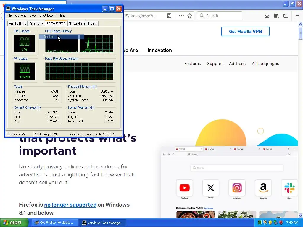Image resolution: width=303 pixels, height=227 pixels.
Task: Select the Restart menu entry
Action: (62, 37)
